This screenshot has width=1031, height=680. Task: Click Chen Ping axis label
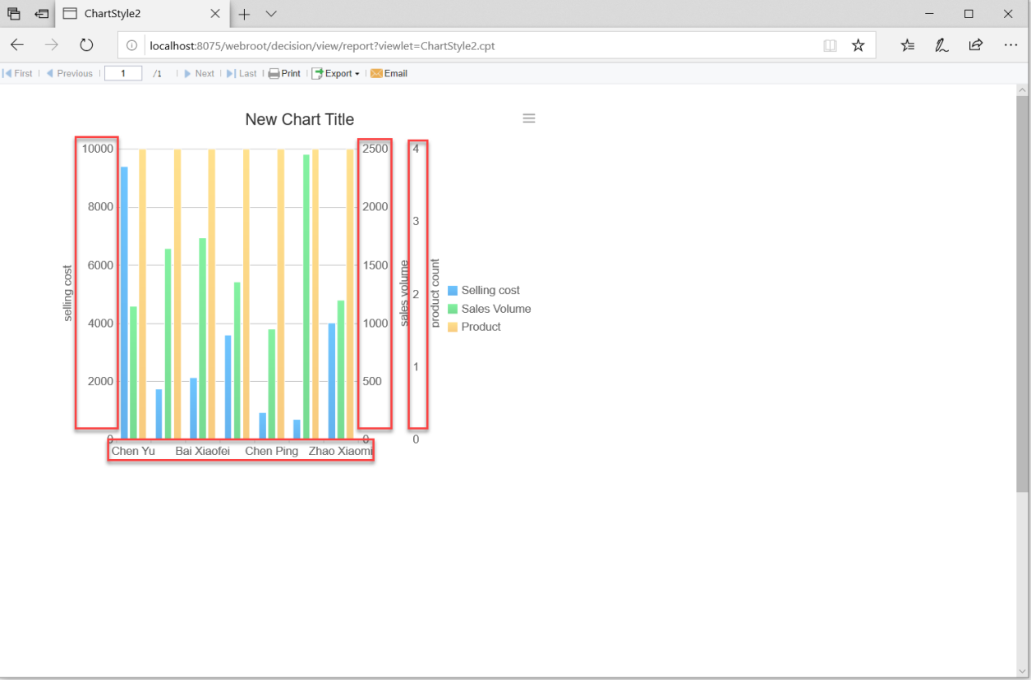pos(272,451)
